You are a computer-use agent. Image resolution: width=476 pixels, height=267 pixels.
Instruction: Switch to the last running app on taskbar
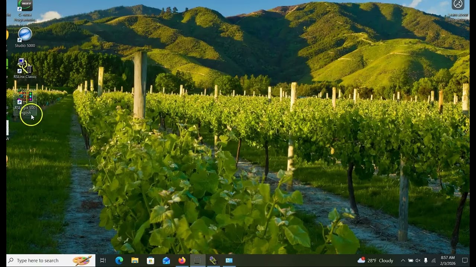coord(229,261)
